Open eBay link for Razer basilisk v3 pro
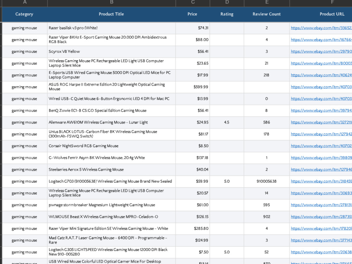 pos(321,28)
